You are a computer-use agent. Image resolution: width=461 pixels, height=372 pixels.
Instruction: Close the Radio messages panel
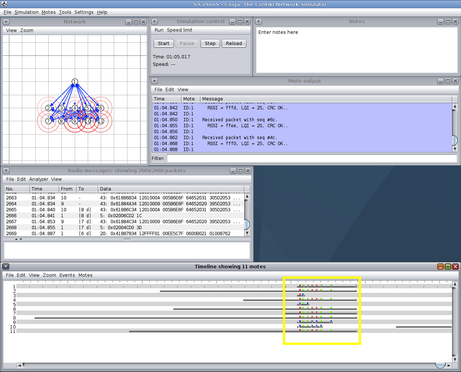248,171
